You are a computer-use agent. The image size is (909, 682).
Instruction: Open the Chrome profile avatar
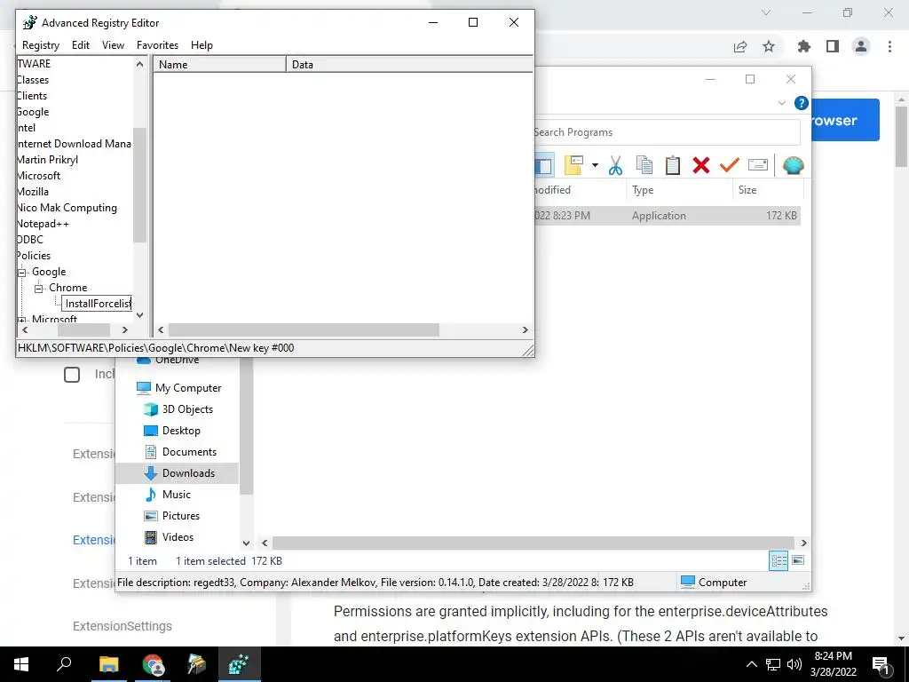pos(861,46)
